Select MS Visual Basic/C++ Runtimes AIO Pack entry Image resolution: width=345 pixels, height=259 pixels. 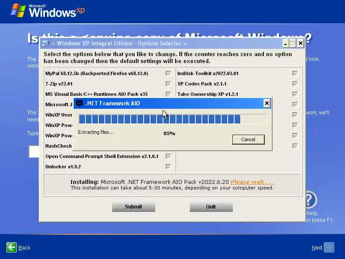tap(97, 94)
